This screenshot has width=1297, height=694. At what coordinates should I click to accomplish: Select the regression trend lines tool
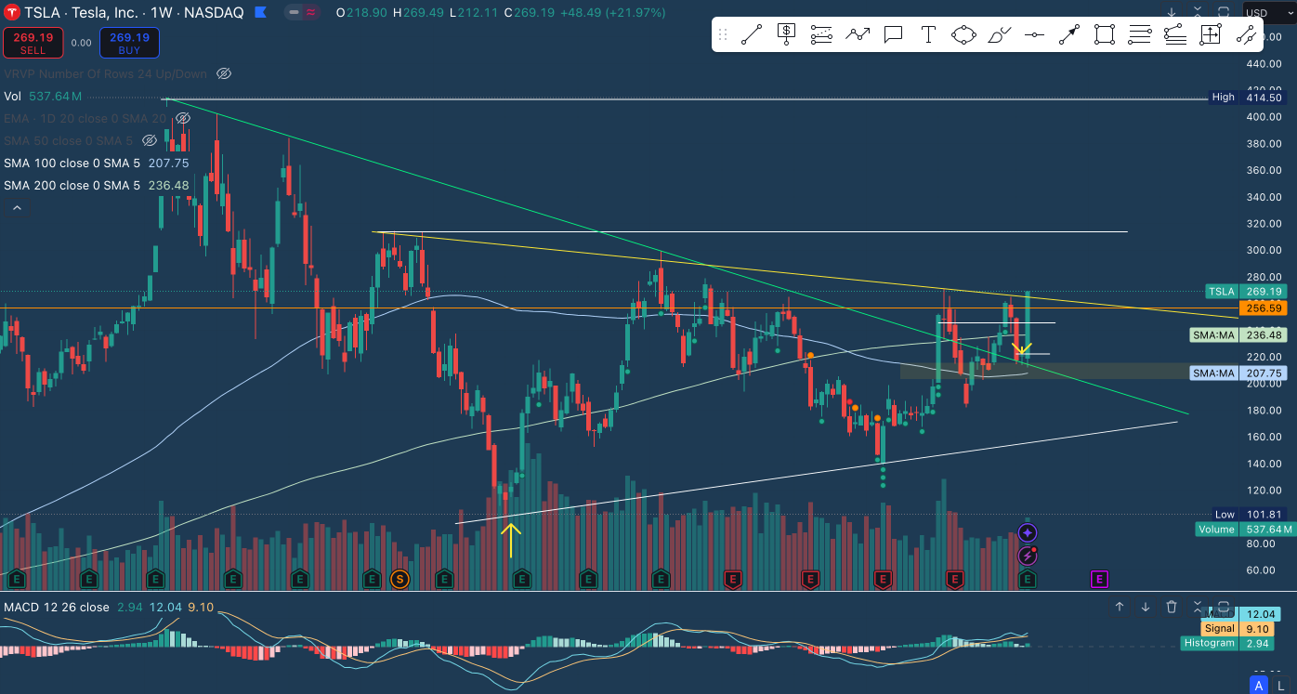coord(1175,35)
